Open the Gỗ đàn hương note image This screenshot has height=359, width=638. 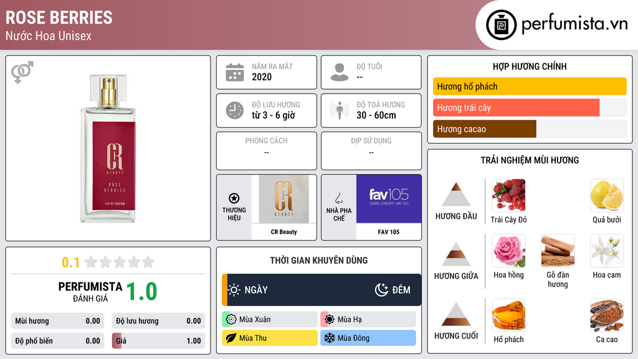tap(558, 251)
